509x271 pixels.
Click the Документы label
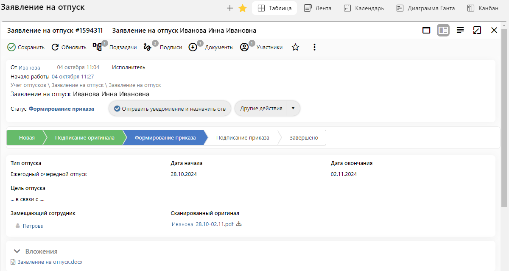pos(219,47)
